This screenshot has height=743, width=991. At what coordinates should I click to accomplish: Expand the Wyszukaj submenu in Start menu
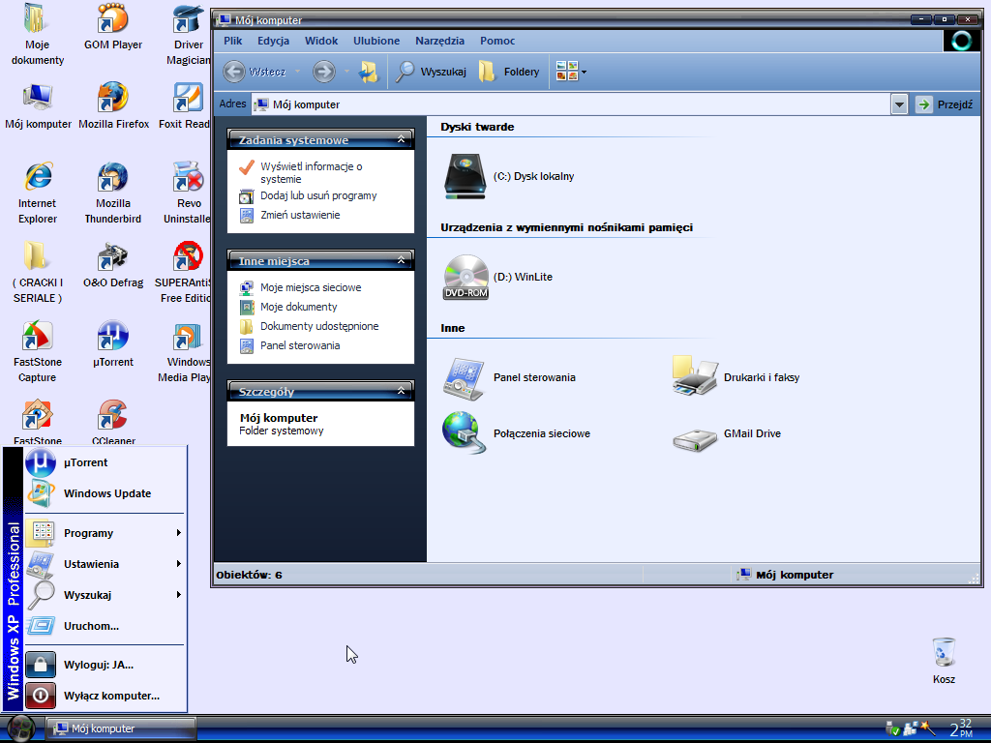105,595
